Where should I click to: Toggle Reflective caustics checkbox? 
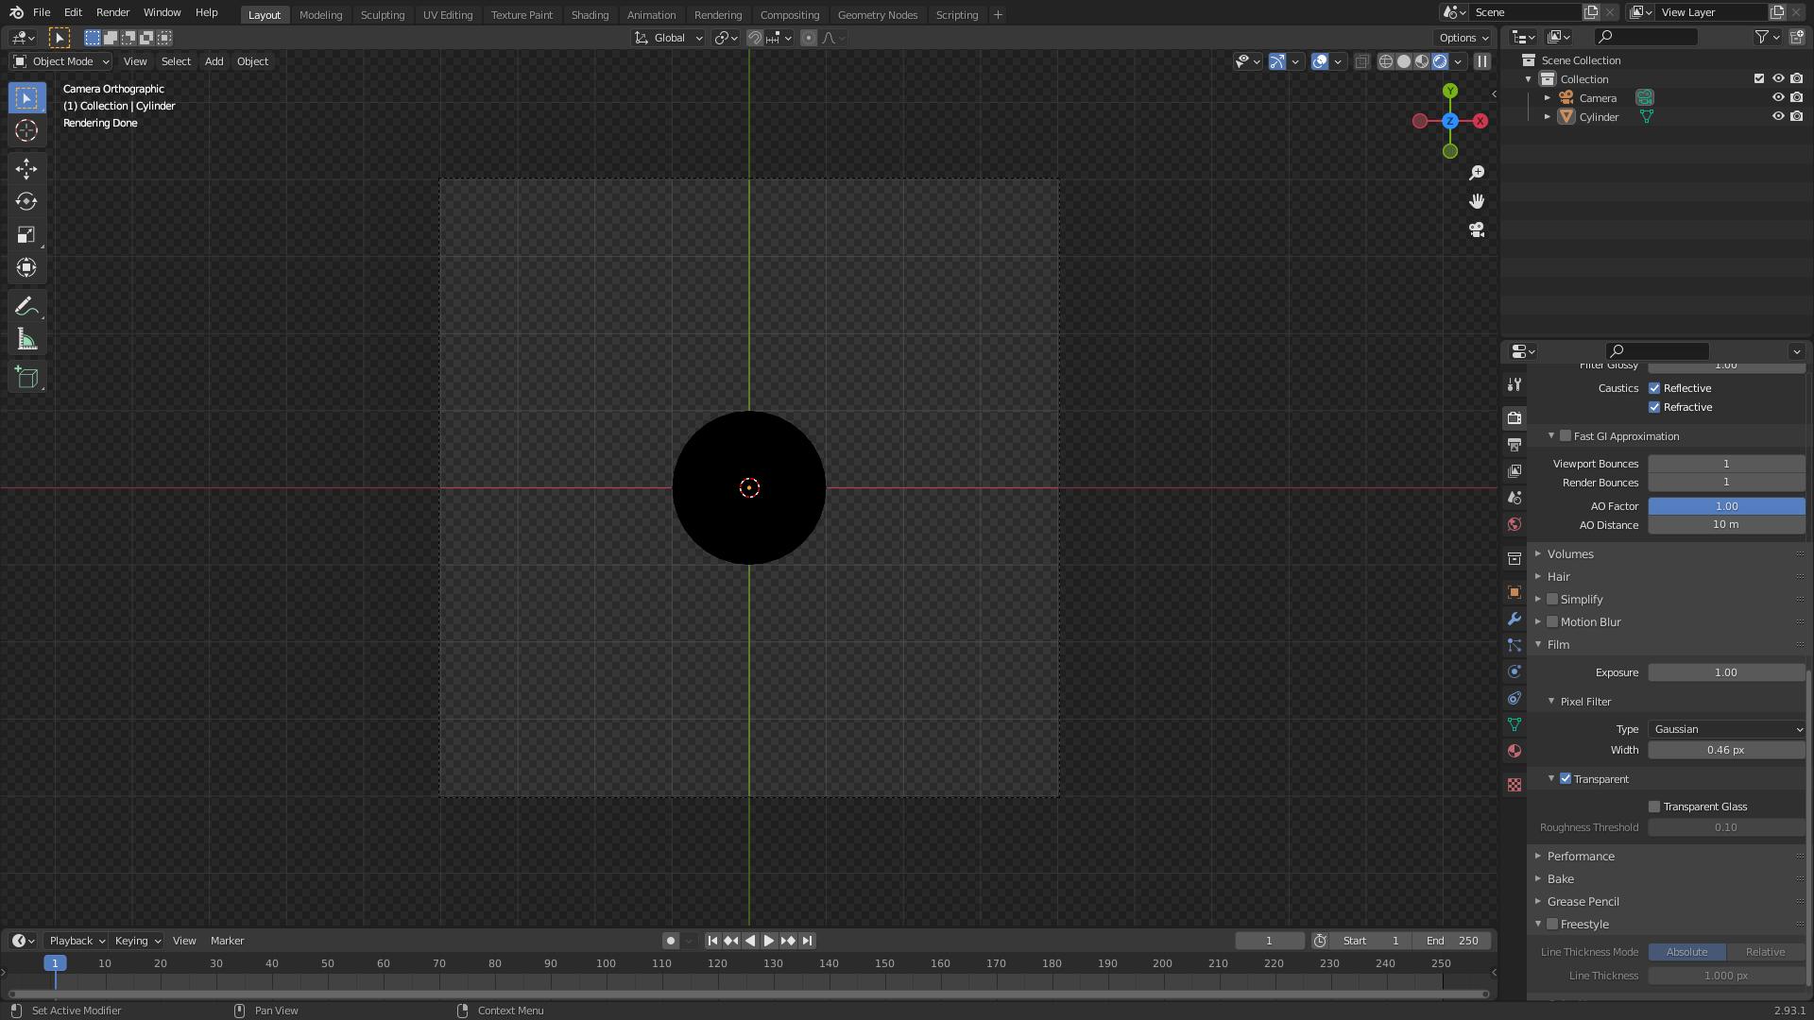(1654, 387)
